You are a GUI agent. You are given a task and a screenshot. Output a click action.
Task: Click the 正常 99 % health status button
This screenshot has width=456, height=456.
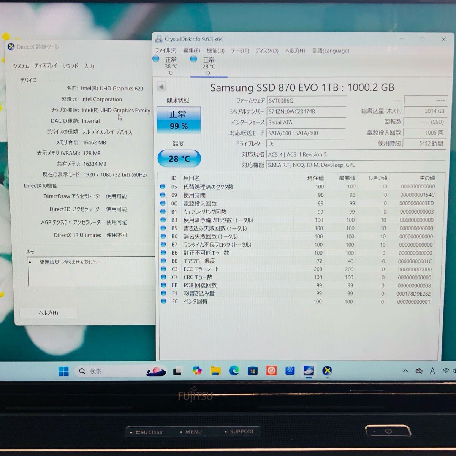(x=179, y=120)
